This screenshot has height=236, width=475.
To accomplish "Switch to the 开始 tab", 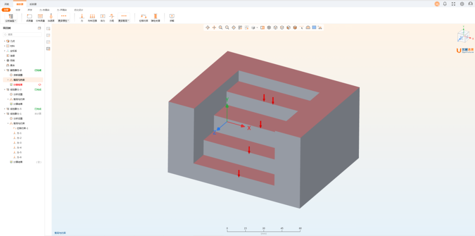I will click(x=7, y=4).
